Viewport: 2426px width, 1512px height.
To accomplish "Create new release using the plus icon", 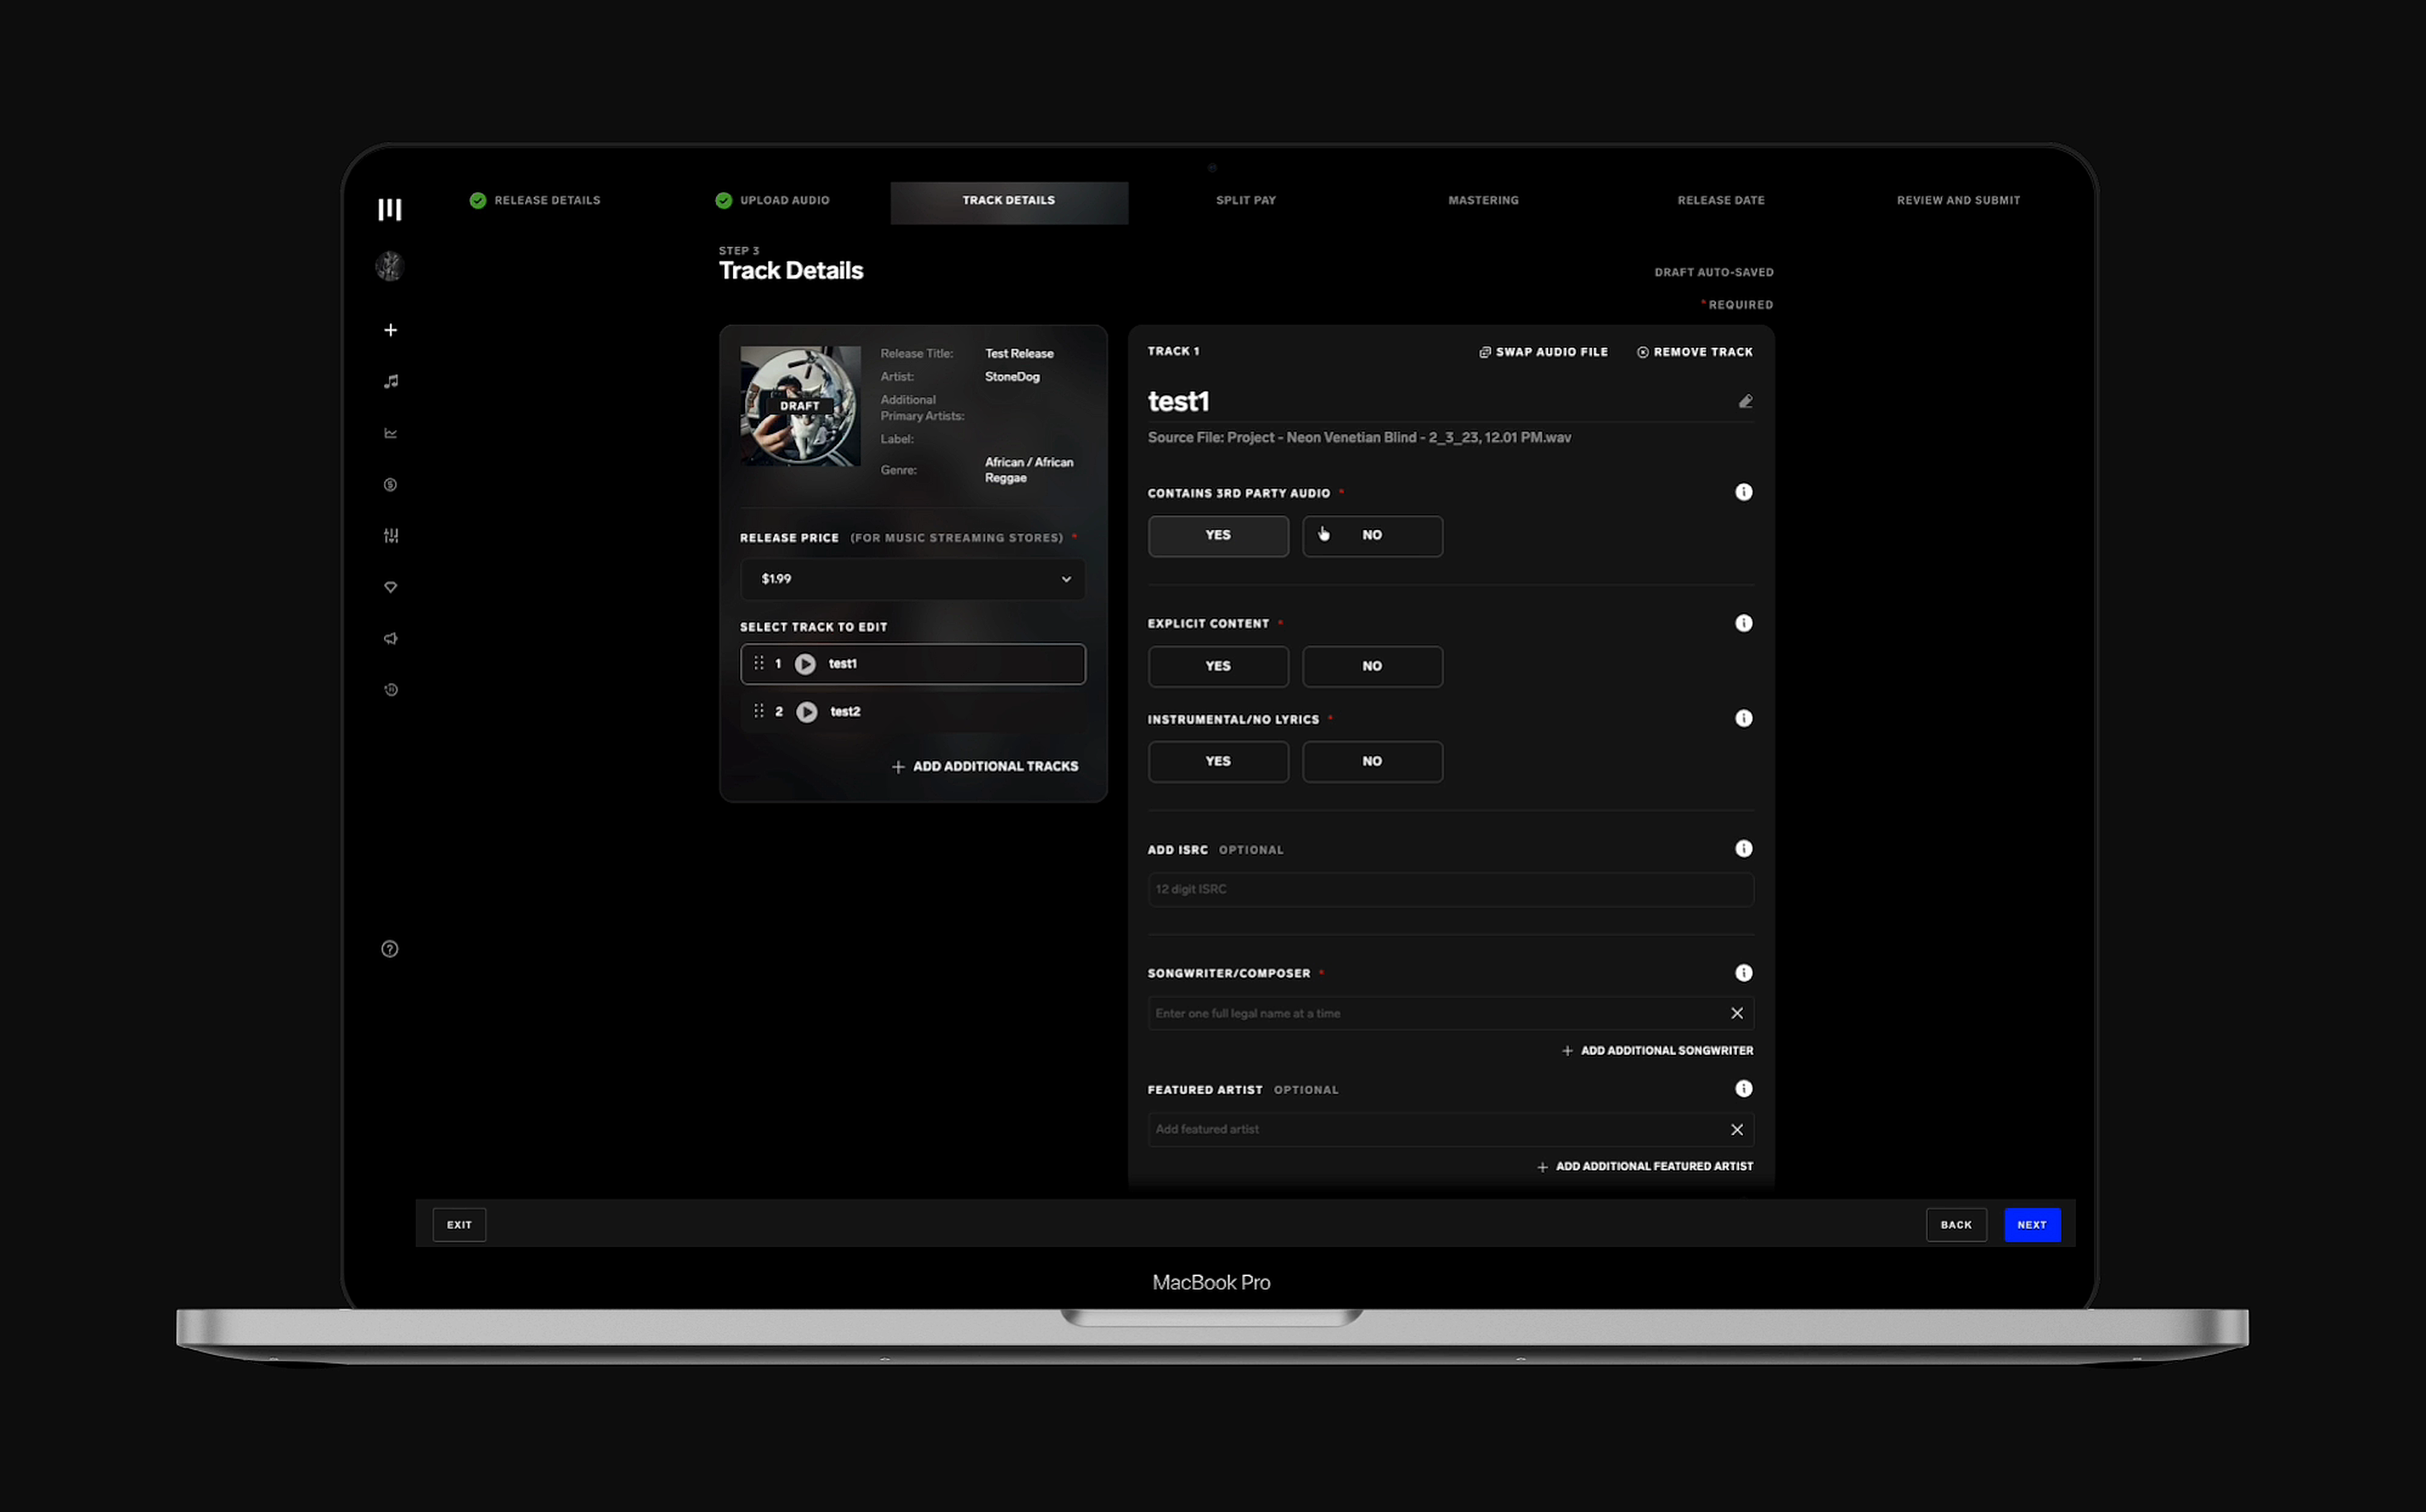I will [x=390, y=330].
